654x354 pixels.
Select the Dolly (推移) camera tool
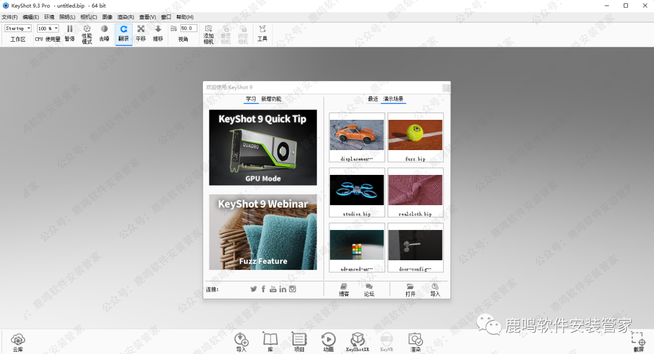click(158, 32)
